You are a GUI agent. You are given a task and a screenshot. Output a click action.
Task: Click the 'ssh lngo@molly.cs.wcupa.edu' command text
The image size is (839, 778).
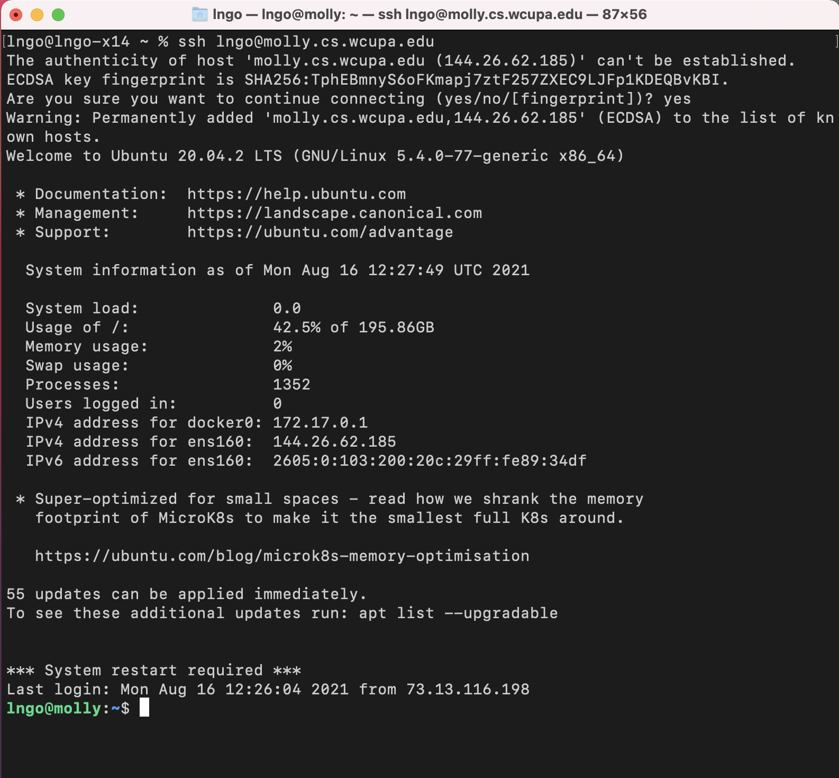point(306,42)
